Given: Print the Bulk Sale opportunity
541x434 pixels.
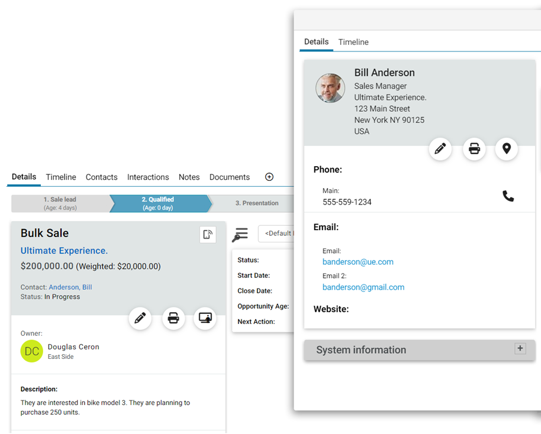Looking at the screenshot, I should [173, 319].
